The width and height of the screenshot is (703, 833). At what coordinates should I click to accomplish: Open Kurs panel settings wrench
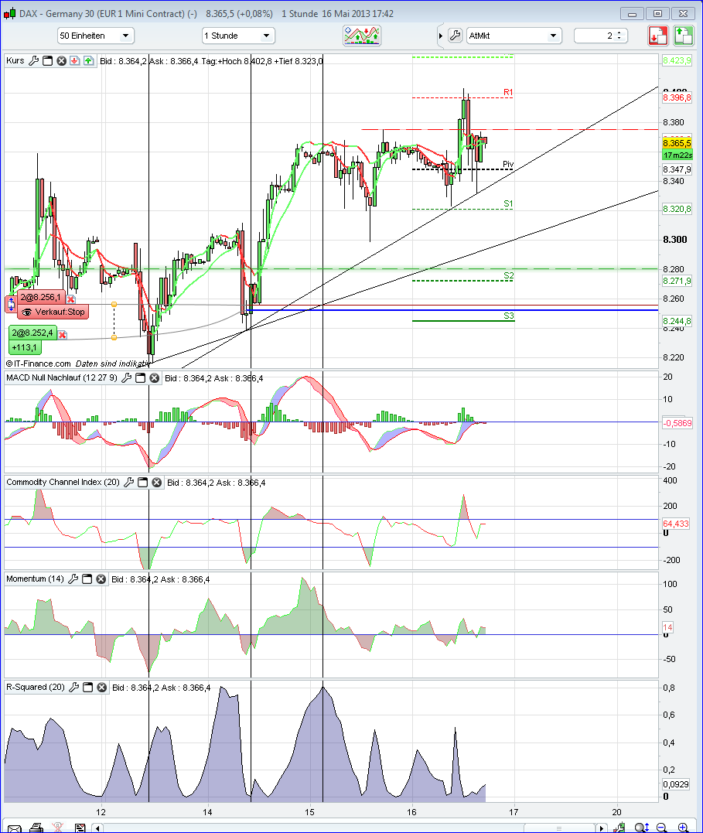click(x=33, y=60)
